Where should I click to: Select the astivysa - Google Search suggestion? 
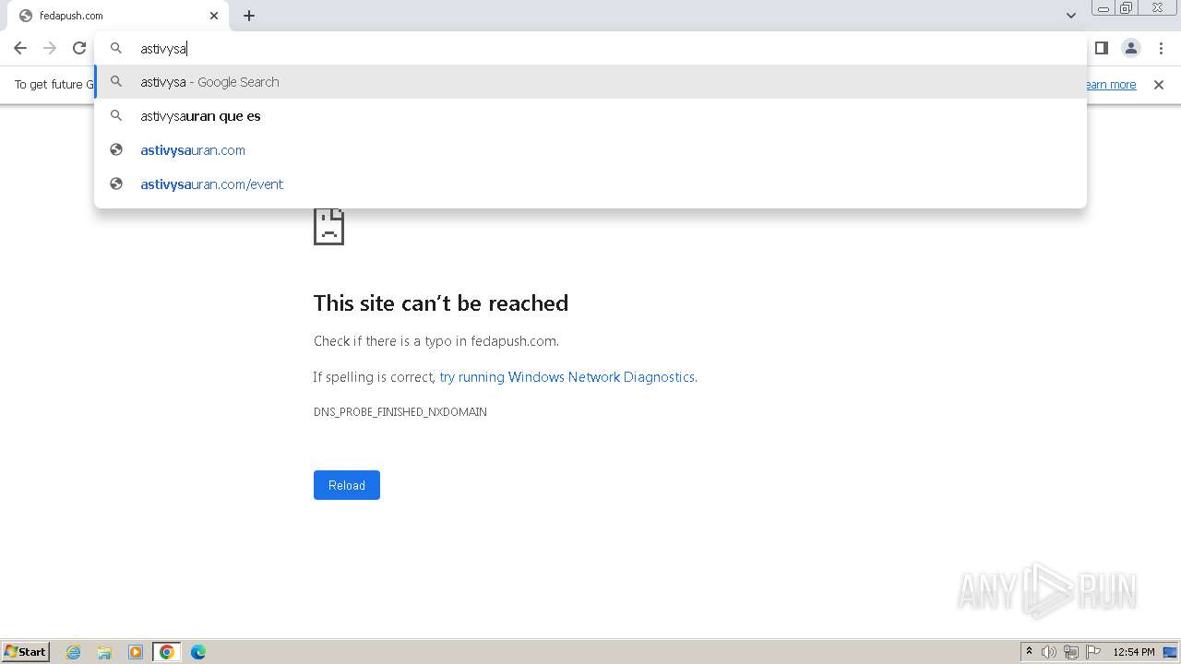590,82
